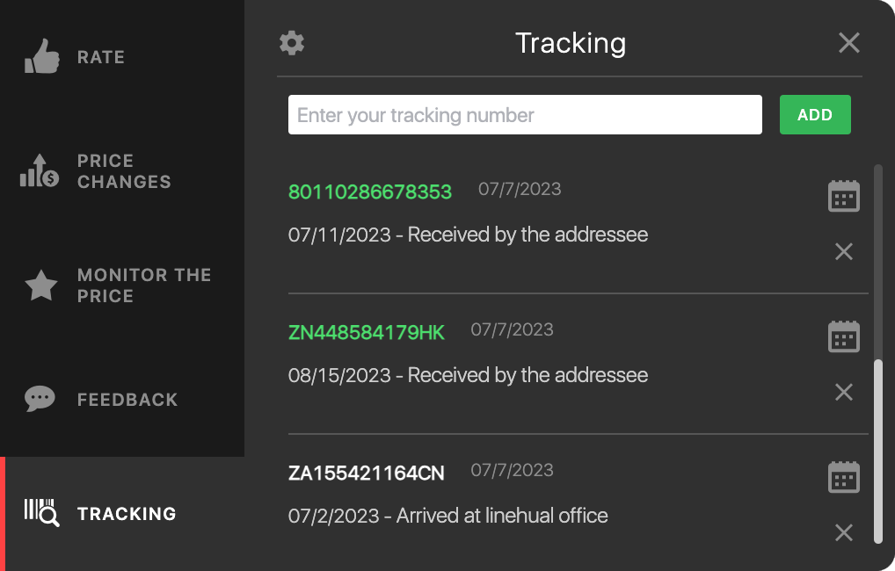Focus the tracking number input field
This screenshot has width=895, height=571.
pos(525,115)
